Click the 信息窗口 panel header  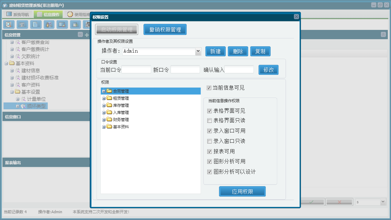46,117
